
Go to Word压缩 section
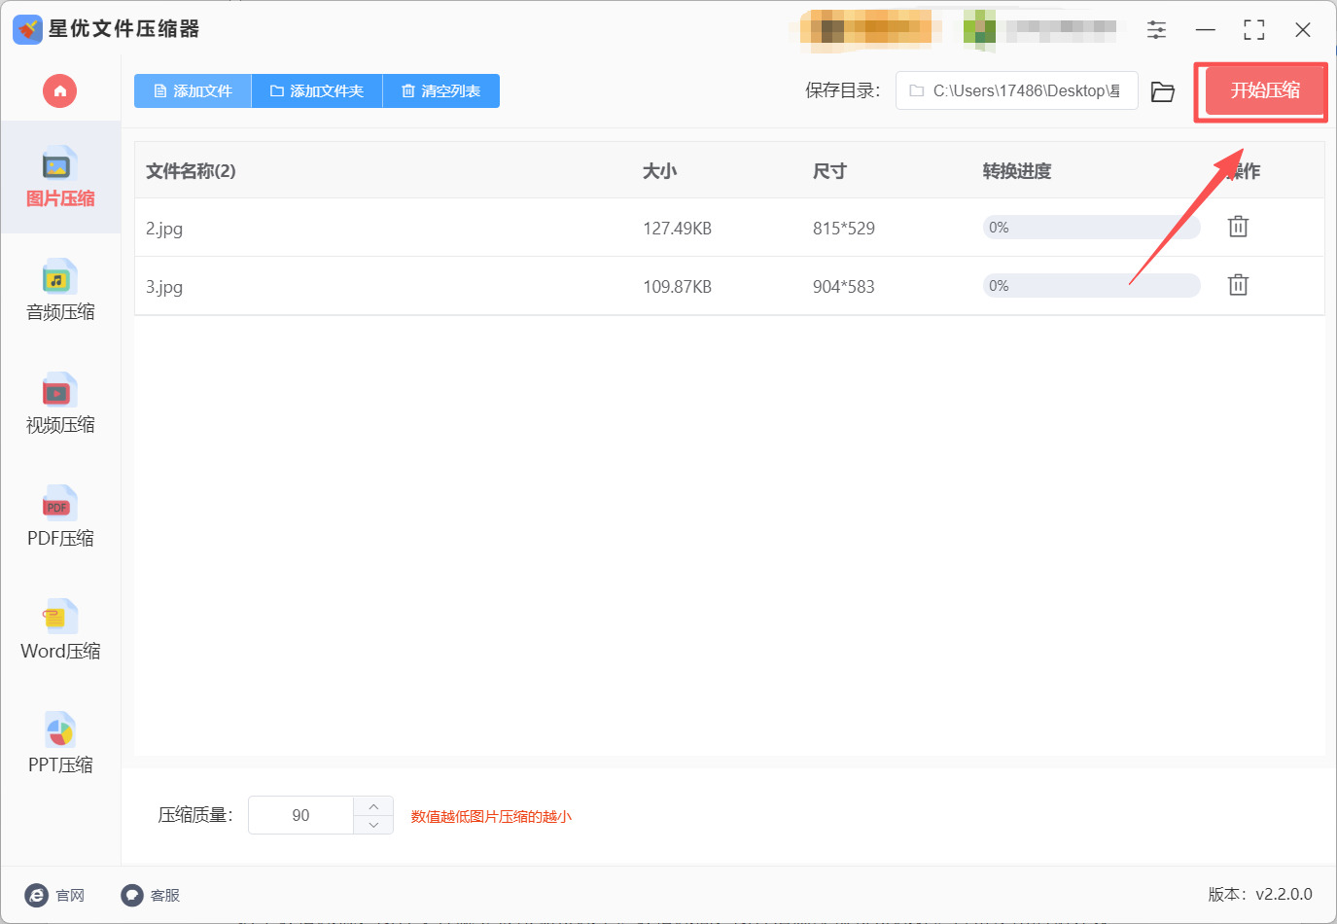pos(60,629)
